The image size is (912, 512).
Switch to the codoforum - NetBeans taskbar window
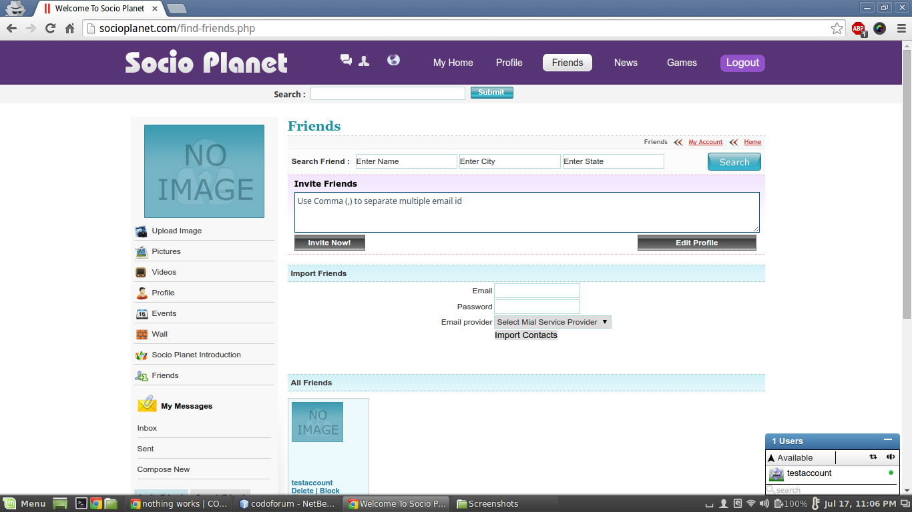(x=287, y=503)
